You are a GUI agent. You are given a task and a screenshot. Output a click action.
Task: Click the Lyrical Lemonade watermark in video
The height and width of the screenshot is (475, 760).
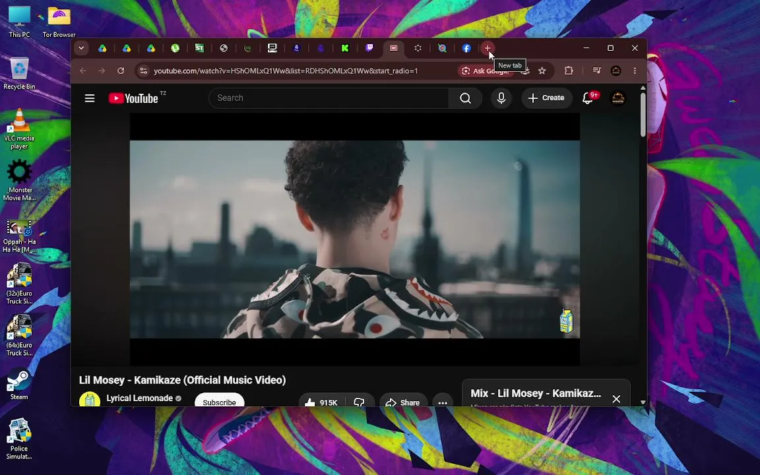[566, 321]
